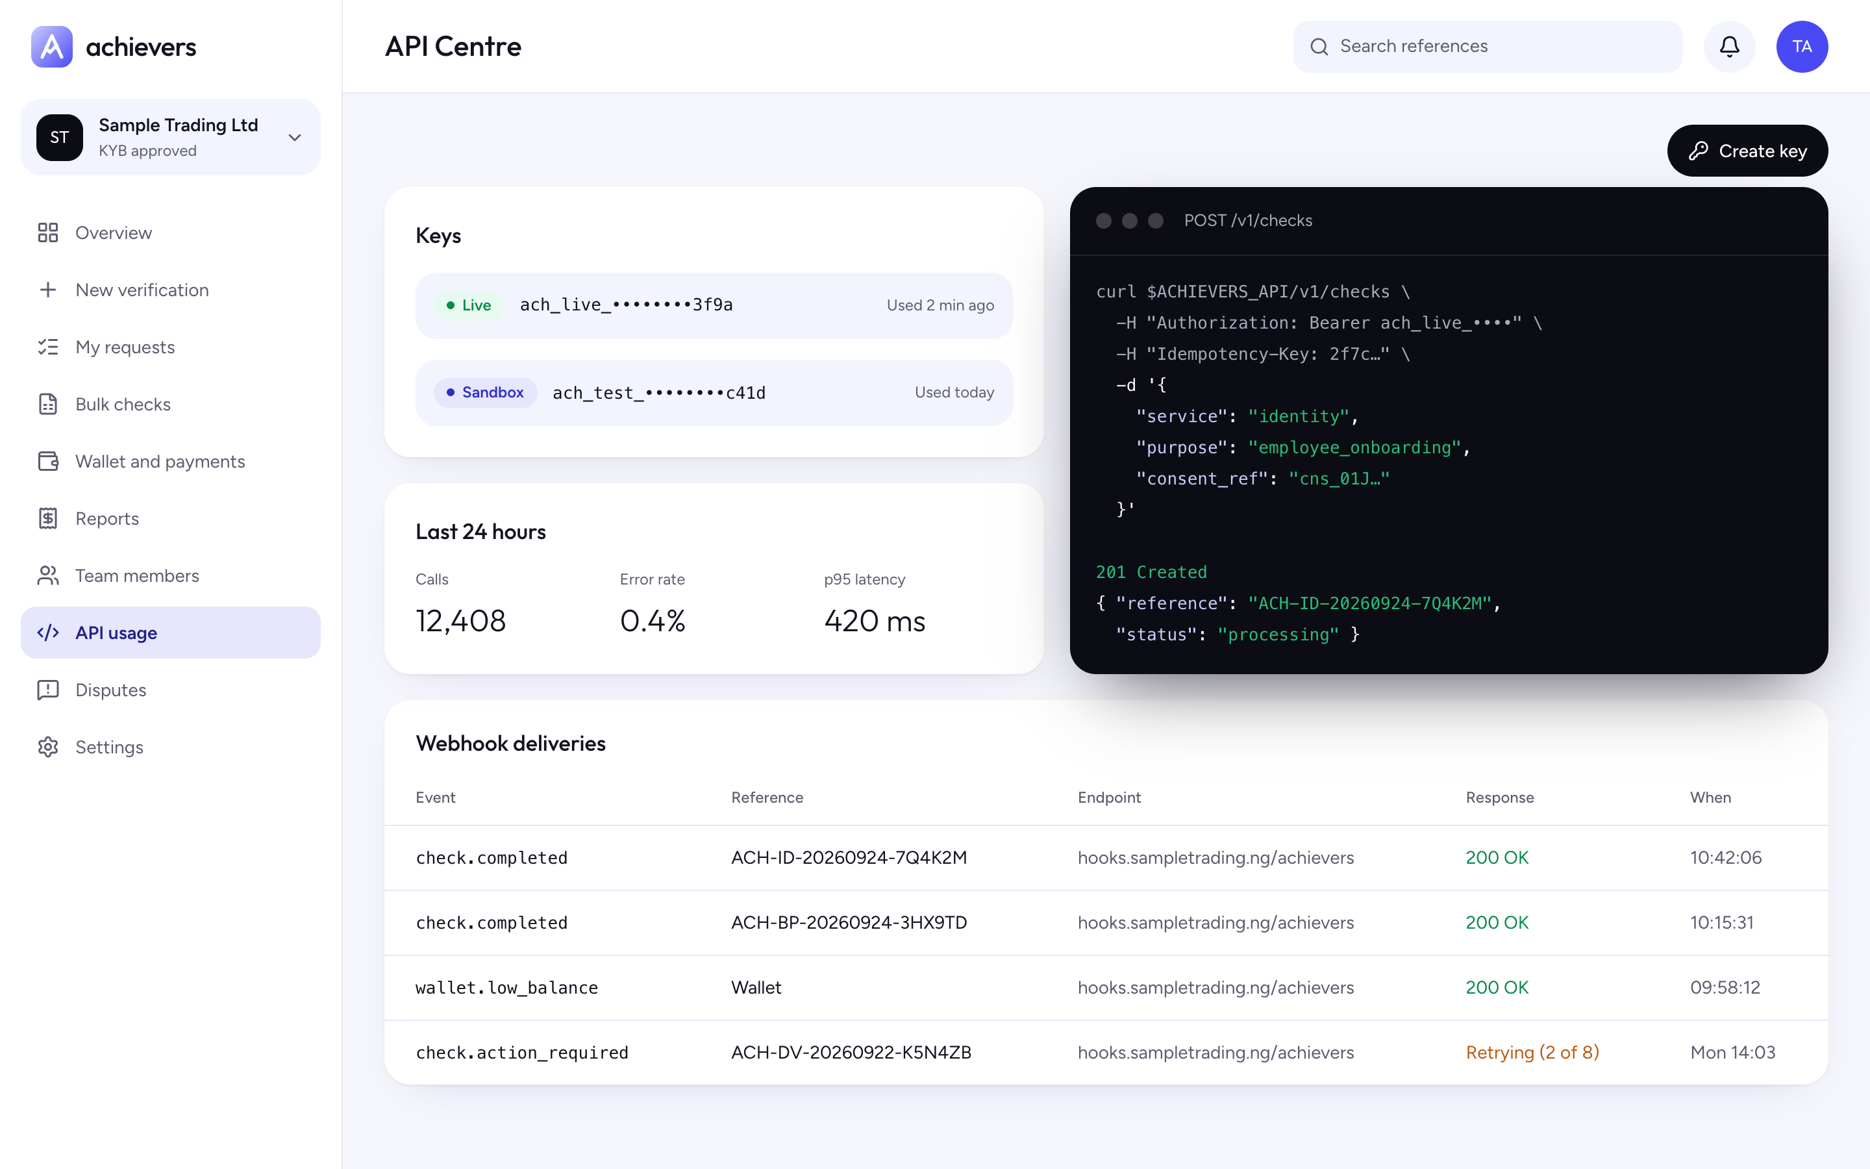The height and width of the screenshot is (1169, 1870).
Task: Select the Live key ach_live row
Action: click(x=714, y=305)
